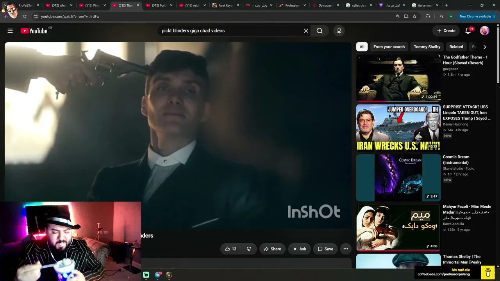Open the coffeebede.com/professorpalang link

tap(444, 274)
